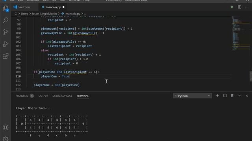The height and width of the screenshot is (141, 252).
Task: Open the Run and Debug view
Action: click(6, 44)
